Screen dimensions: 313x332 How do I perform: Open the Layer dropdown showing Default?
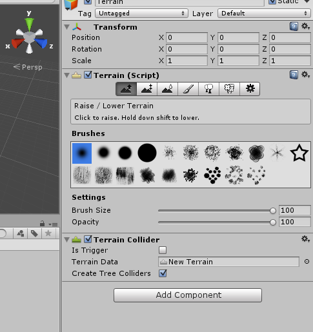pos(264,14)
